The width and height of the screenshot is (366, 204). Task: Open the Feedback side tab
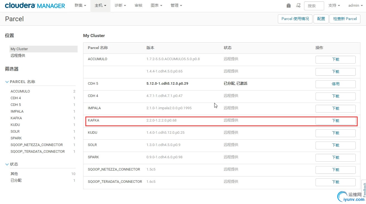pyautogui.click(x=364, y=190)
